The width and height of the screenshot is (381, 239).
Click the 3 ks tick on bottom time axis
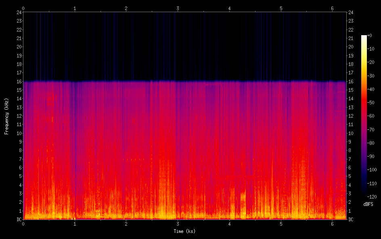(178, 224)
